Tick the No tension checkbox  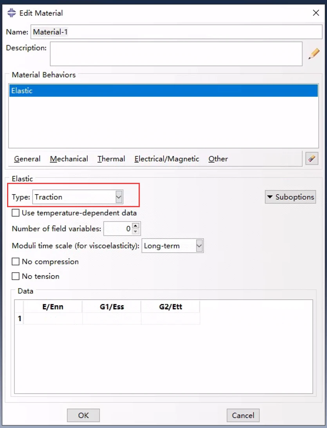(16, 276)
